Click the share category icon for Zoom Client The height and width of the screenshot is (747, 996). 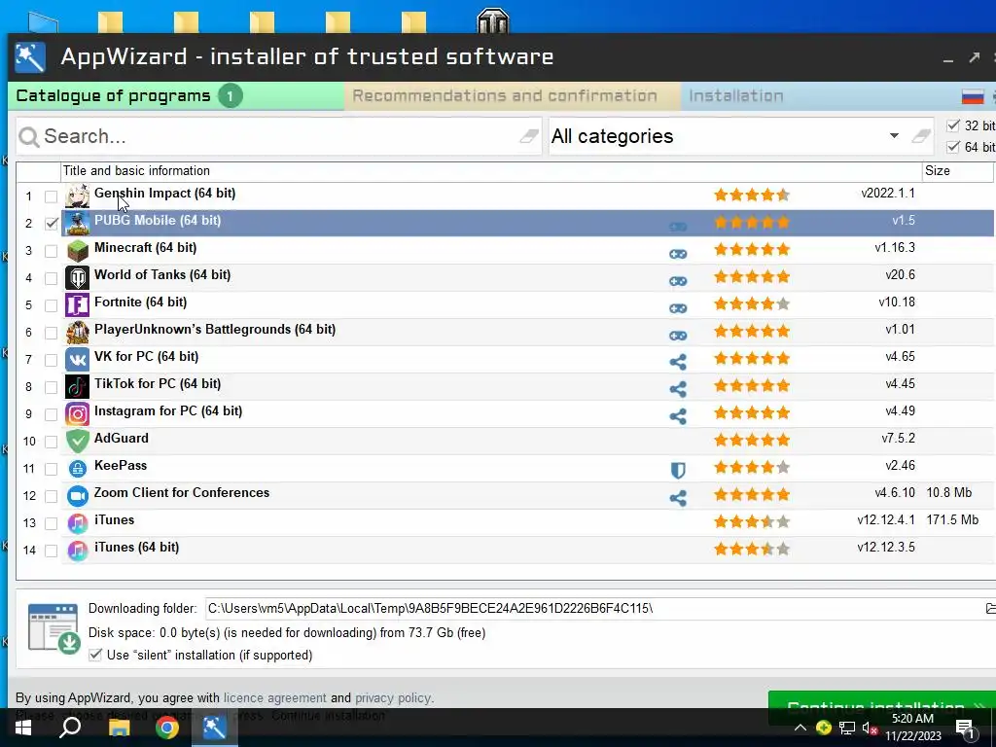click(x=678, y=497)
